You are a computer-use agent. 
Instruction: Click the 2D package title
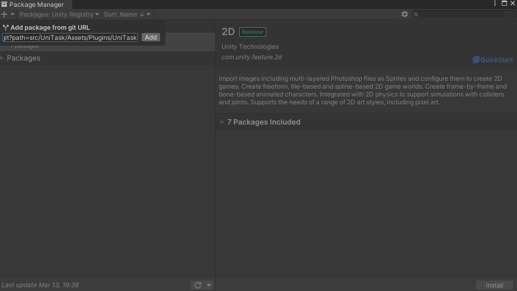point(228,31)
